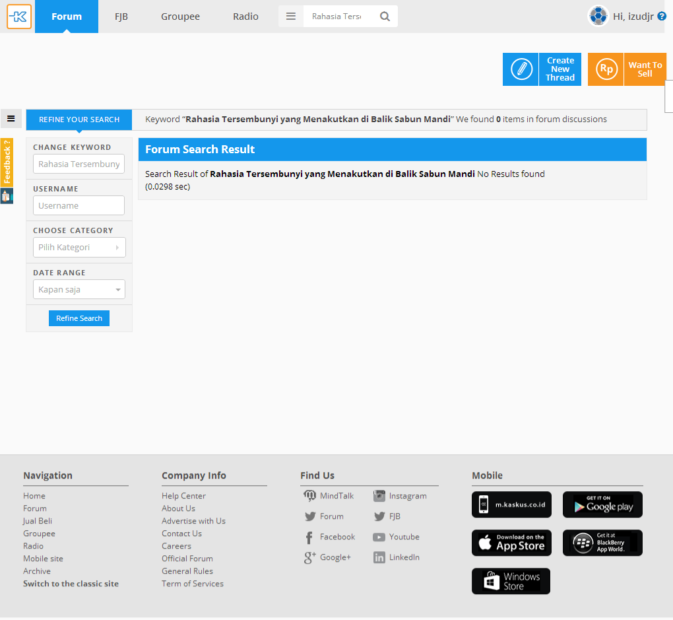673x620 pixels.
Task: Click the Jual Beli footer link
Action: pyautogui.click(x=38, y=521)
